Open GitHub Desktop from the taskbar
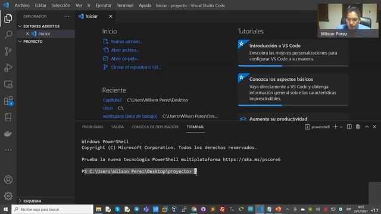Viewport: 381px width, 214px height. pos(203,209)
